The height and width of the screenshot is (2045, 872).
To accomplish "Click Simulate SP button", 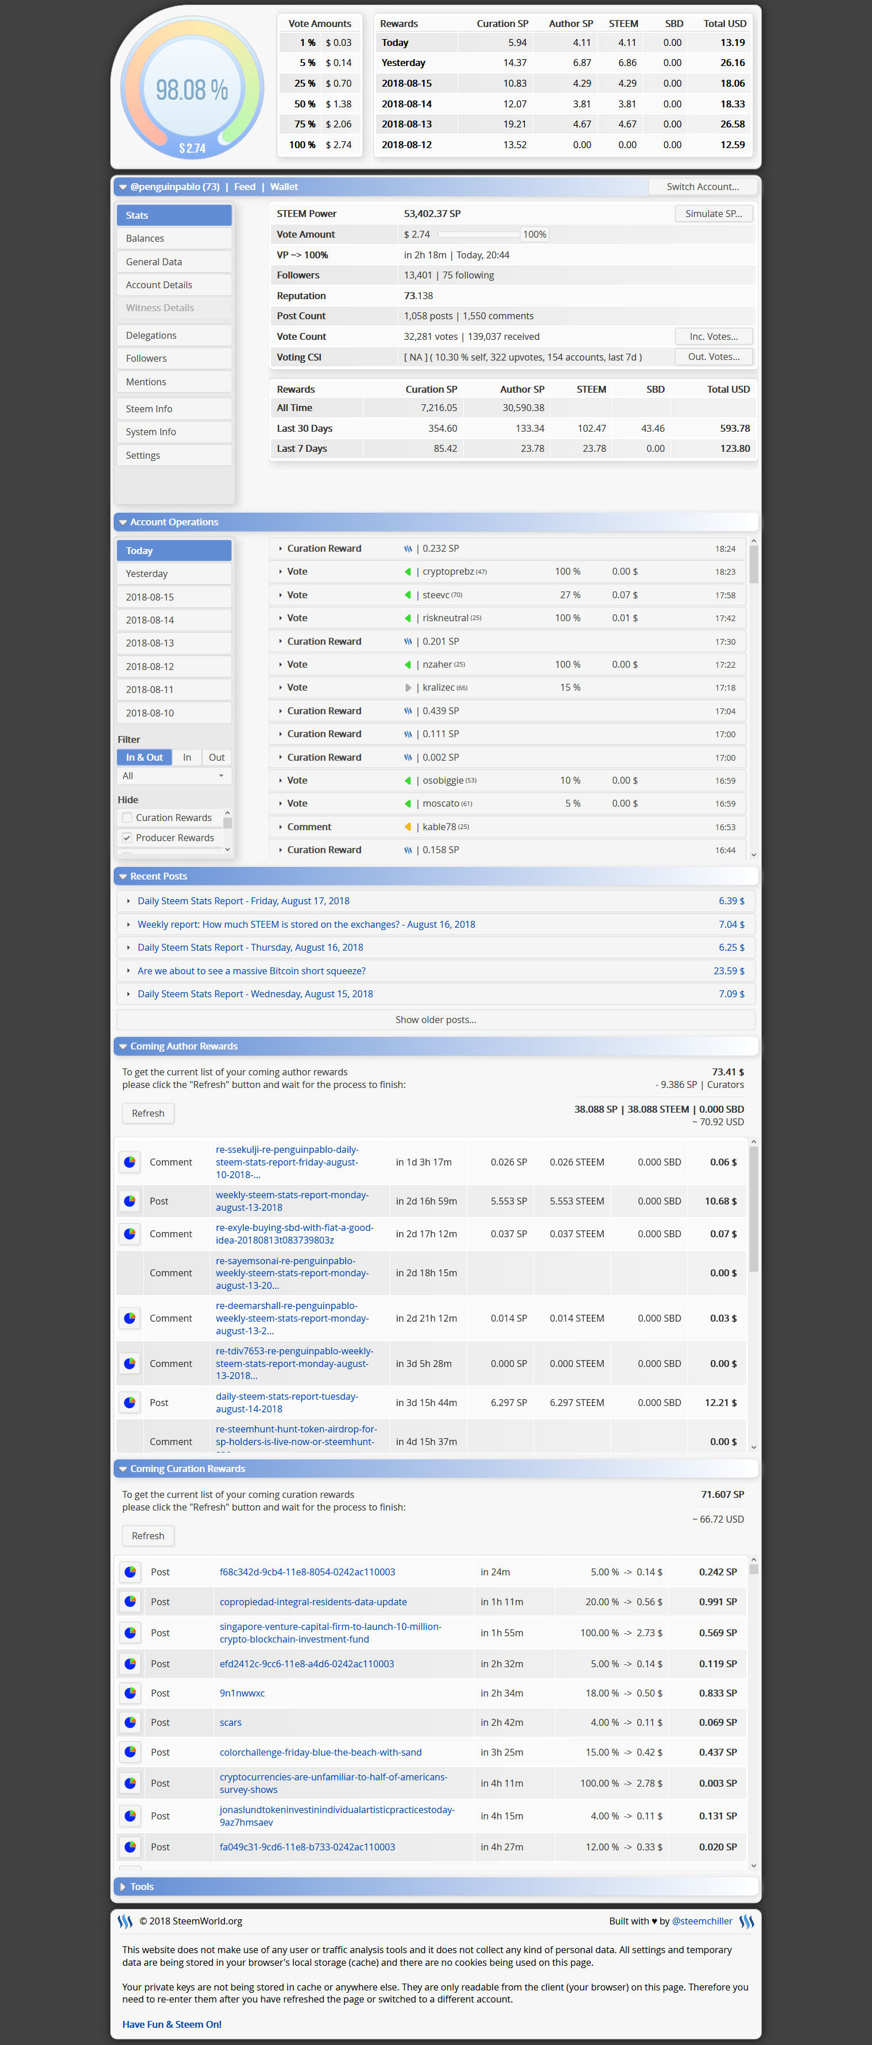I will click(x=714, y=214).
